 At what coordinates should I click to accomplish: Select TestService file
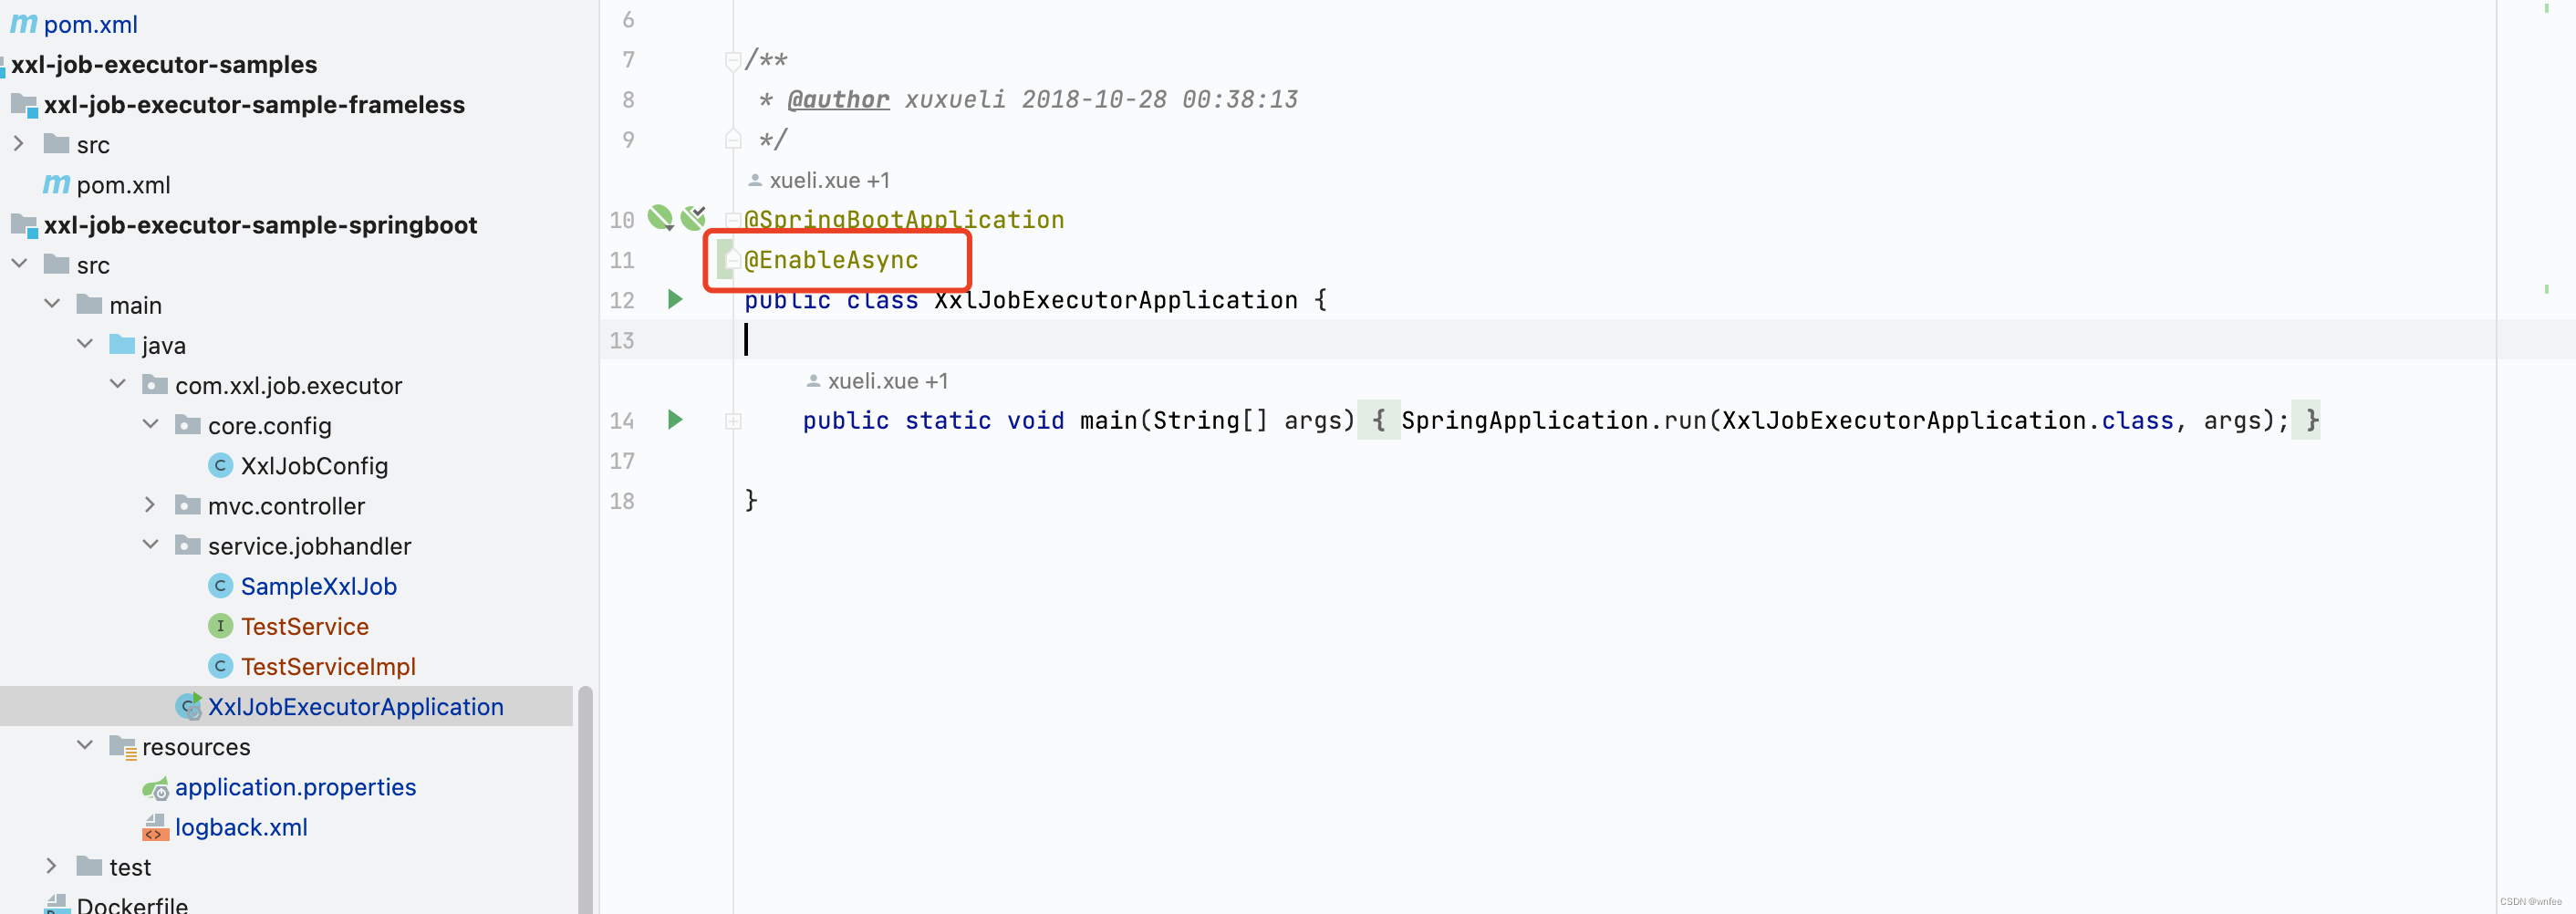click(304, 625)
